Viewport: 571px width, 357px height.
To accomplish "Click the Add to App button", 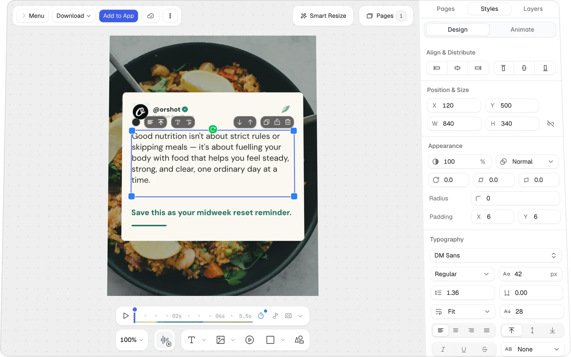I will coord(119,16).
